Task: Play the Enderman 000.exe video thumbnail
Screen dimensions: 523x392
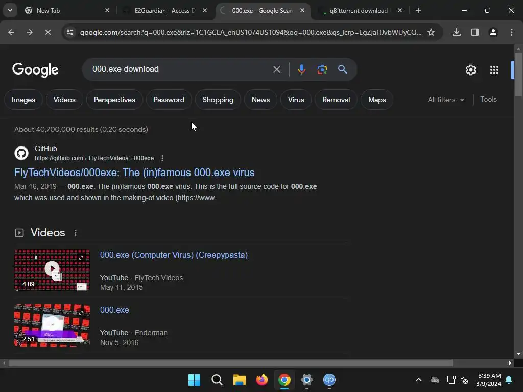Action: [x=52, y=325]
